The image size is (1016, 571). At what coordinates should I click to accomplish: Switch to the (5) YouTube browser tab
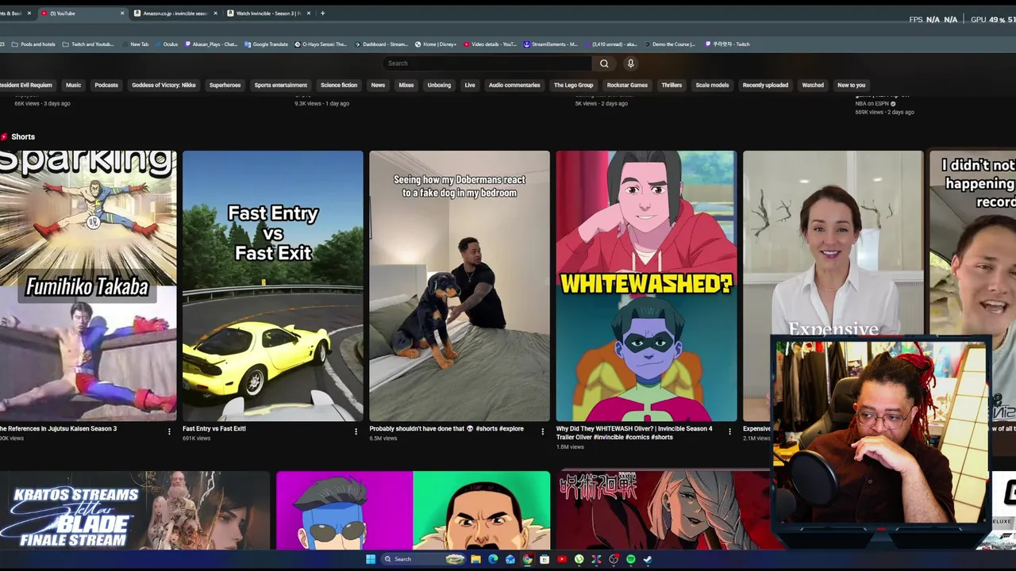(83, 13)
